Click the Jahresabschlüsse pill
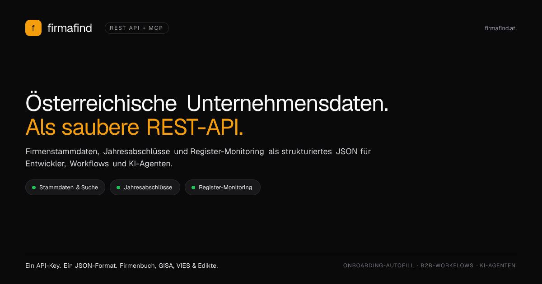The width and height of the screenshot is (542, 284). 145,188
